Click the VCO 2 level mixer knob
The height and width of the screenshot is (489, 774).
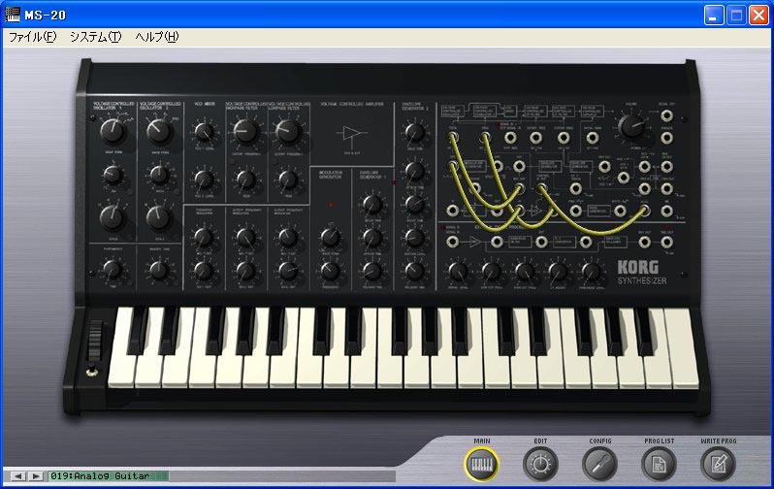coord(204,179)
